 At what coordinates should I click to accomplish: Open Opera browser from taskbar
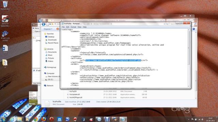[x=51, y=119]
